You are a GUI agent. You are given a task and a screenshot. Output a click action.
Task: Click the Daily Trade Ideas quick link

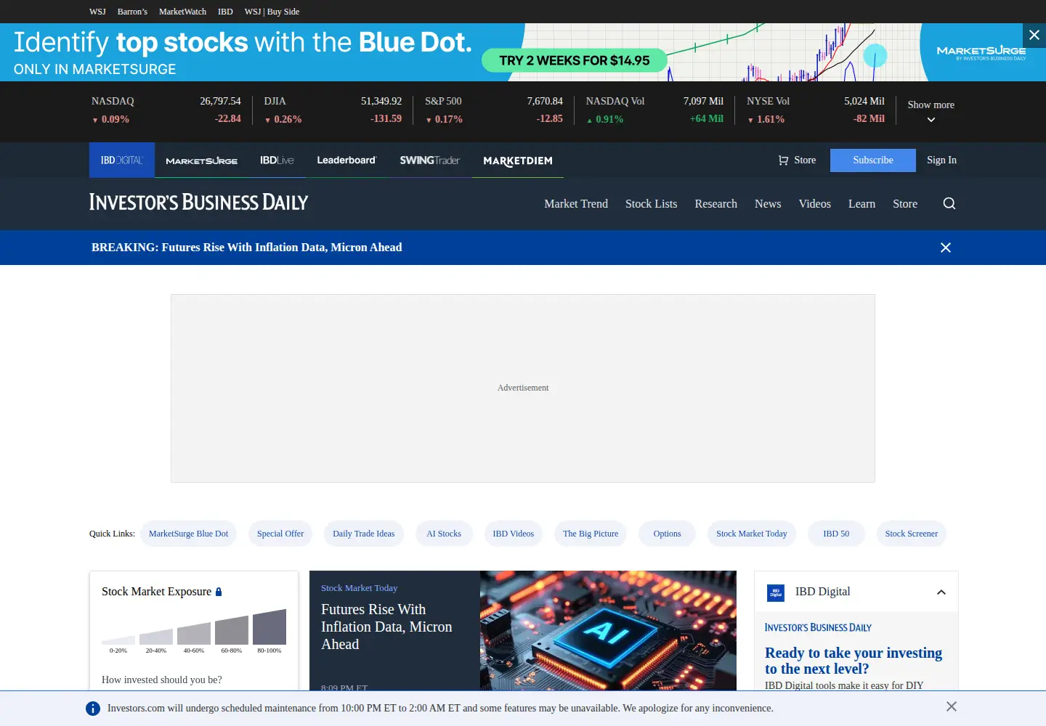coord(363,534)
